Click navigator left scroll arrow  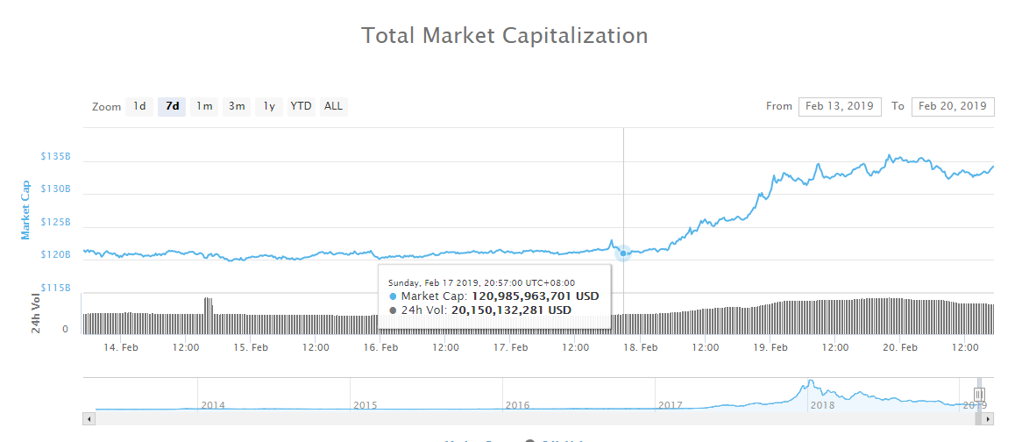pyautogui.click(x=88, y=419)
